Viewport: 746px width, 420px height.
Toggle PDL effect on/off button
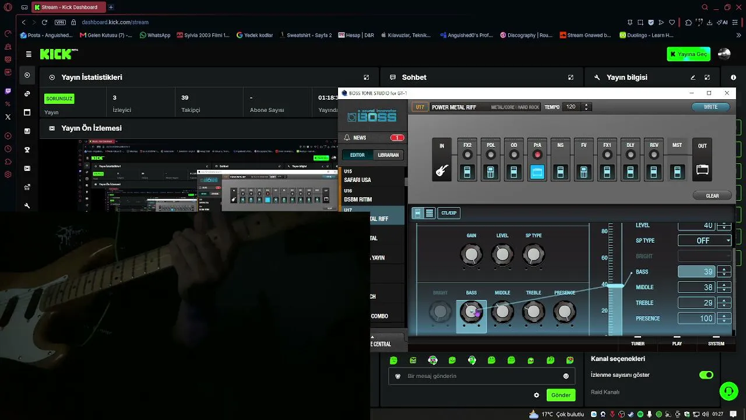[x=491, y=155]
